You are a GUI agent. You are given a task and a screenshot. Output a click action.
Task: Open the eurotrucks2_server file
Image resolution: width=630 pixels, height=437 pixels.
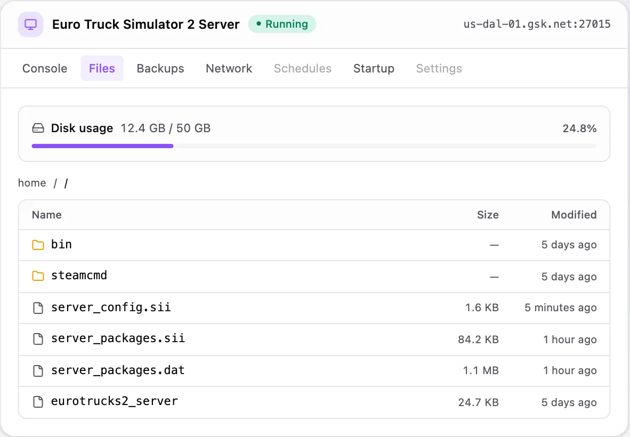click(x=115, y=401)
